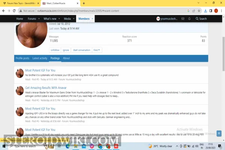
Task: Open the What's new nav item
Action: 50,19
